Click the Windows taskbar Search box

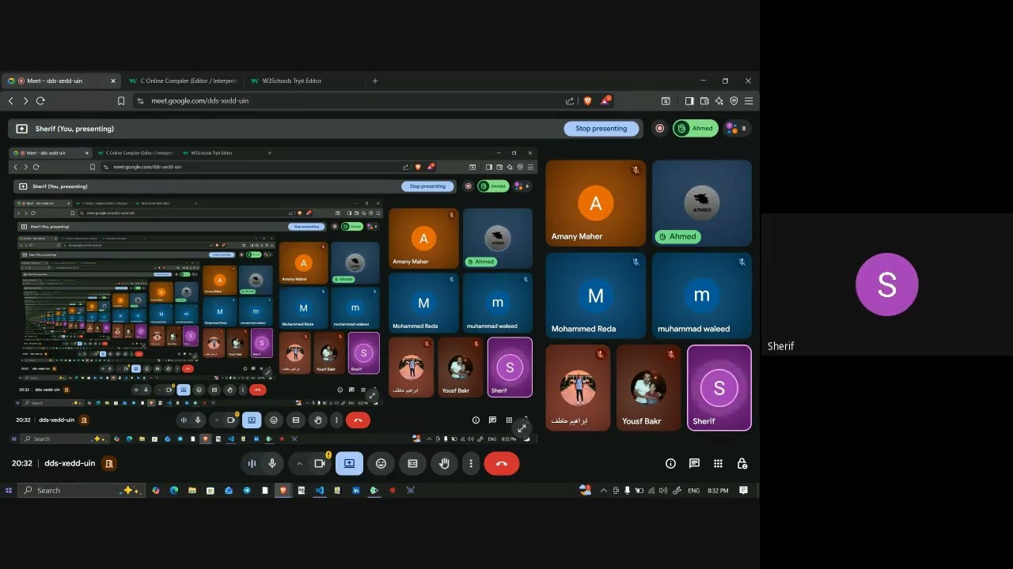pyautogui.click(x=82, y=491)
